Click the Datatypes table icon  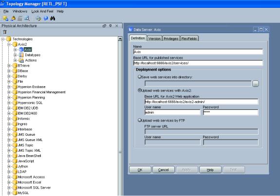(x=21, y=55)
